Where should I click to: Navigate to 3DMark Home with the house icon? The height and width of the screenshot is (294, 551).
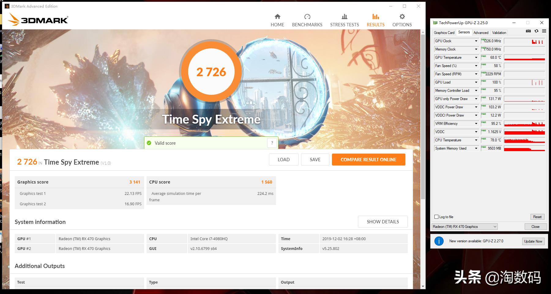click(277, 17)
